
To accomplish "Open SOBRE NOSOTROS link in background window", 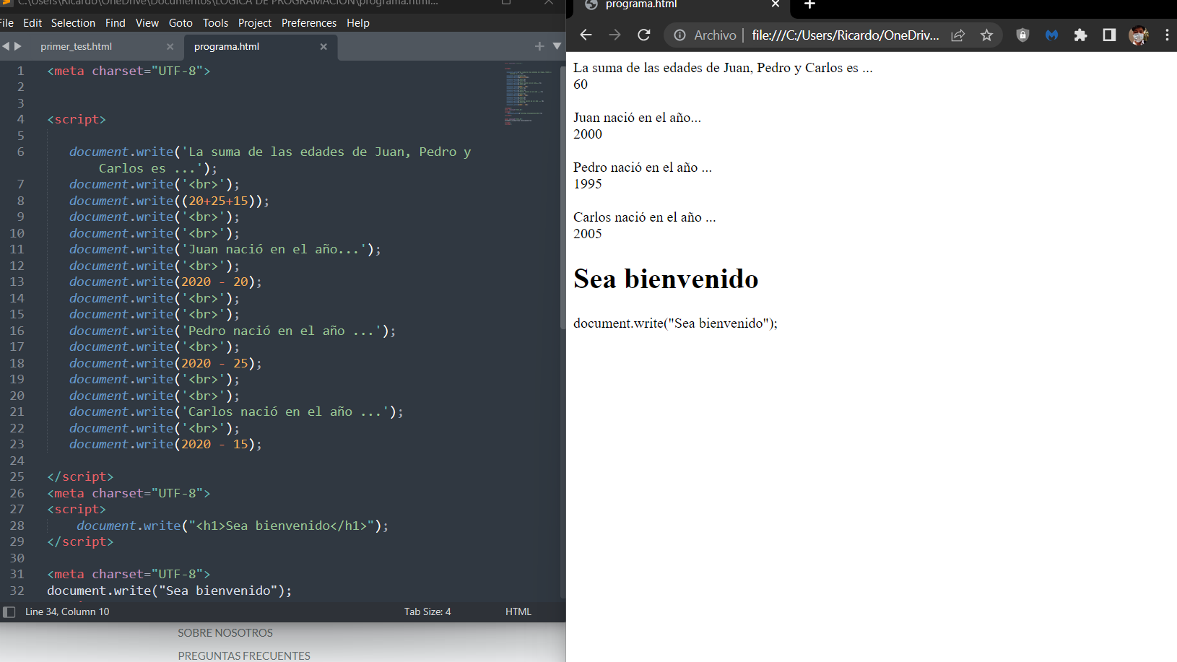I will pyautogui.click(x=225, y=633).
